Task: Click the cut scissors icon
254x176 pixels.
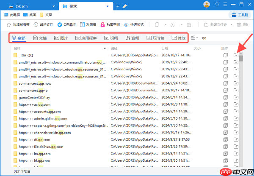Action: tap(172, 25)
